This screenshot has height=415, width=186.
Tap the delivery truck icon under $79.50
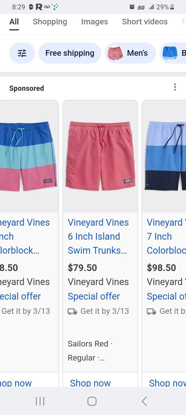pos(72,311)
